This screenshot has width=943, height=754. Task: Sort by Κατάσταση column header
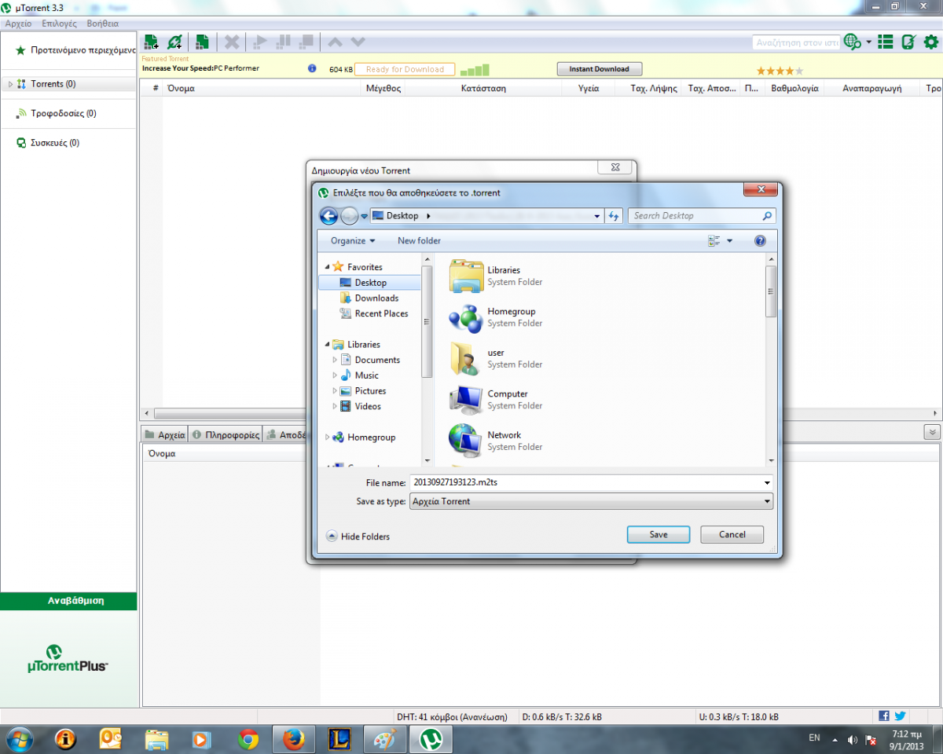coord(483,89)
